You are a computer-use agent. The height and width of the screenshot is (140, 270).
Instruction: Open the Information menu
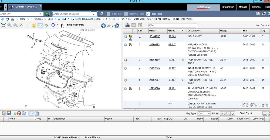click(228, 7)
